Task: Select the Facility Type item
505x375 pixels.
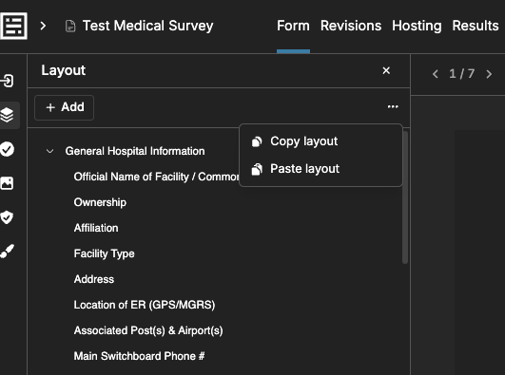Action: tap(104, 253)
